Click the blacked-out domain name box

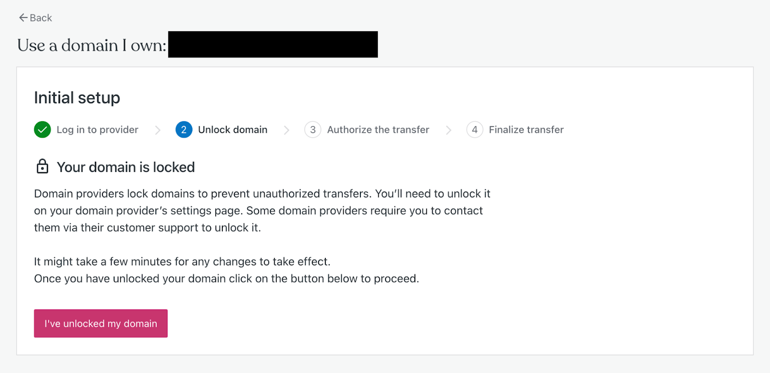273,44
